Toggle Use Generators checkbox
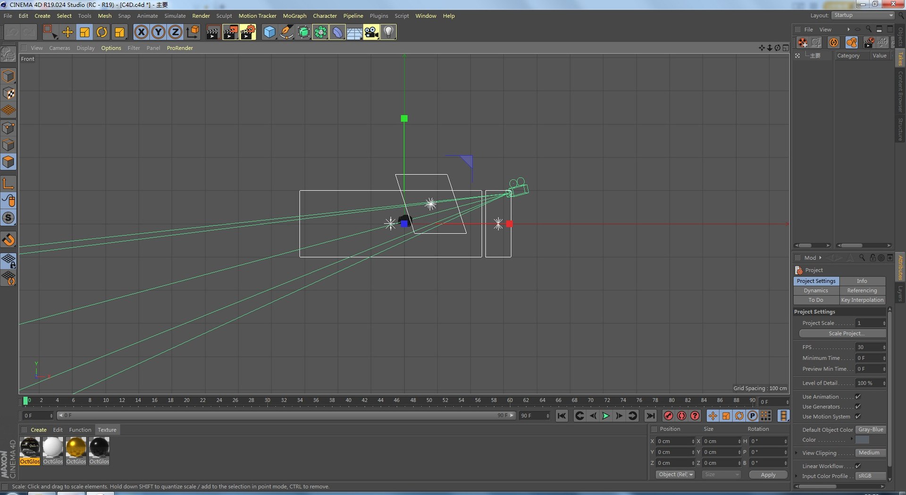 click(x=858, y=407)
